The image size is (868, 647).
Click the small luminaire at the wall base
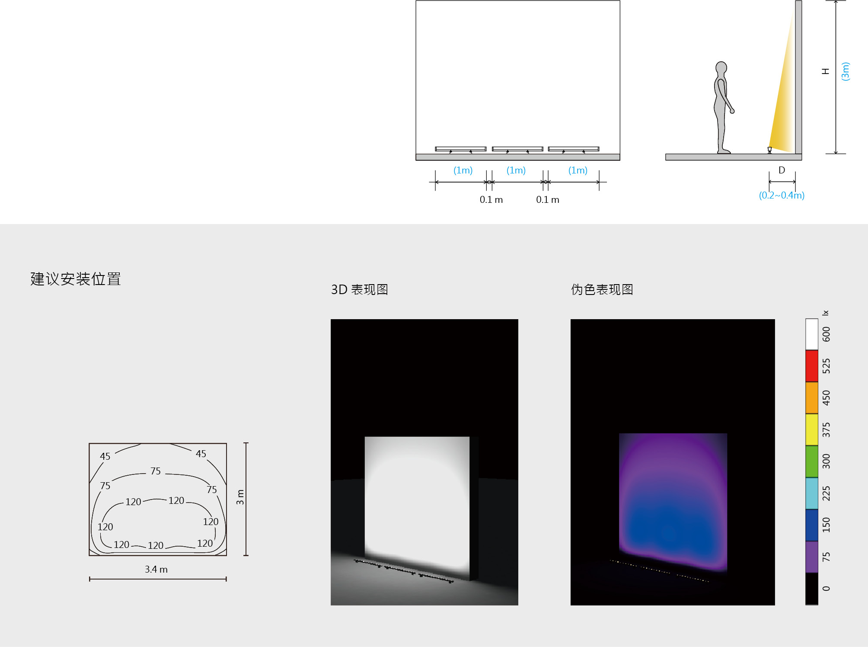click(x=769, y=150)
